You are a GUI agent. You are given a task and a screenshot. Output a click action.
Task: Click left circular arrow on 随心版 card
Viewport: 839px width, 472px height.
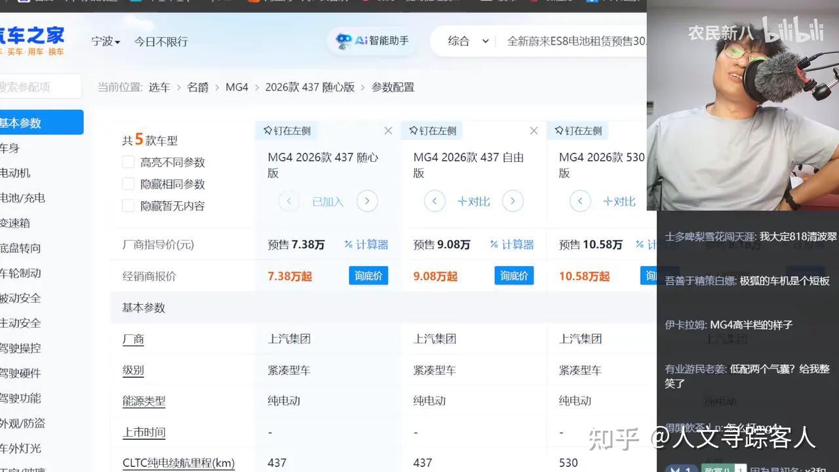coord(288,201)
